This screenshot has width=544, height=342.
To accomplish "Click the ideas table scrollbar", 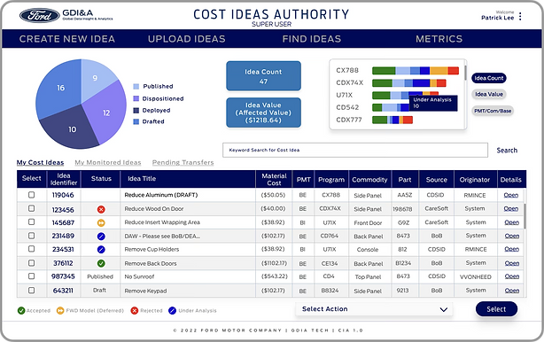I will [525, 216].
